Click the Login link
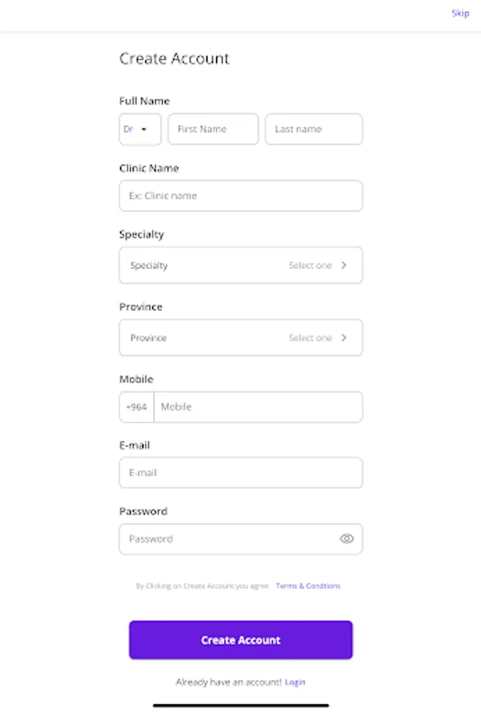This screenshot has height=712, width=481. (x=295, y=682)
